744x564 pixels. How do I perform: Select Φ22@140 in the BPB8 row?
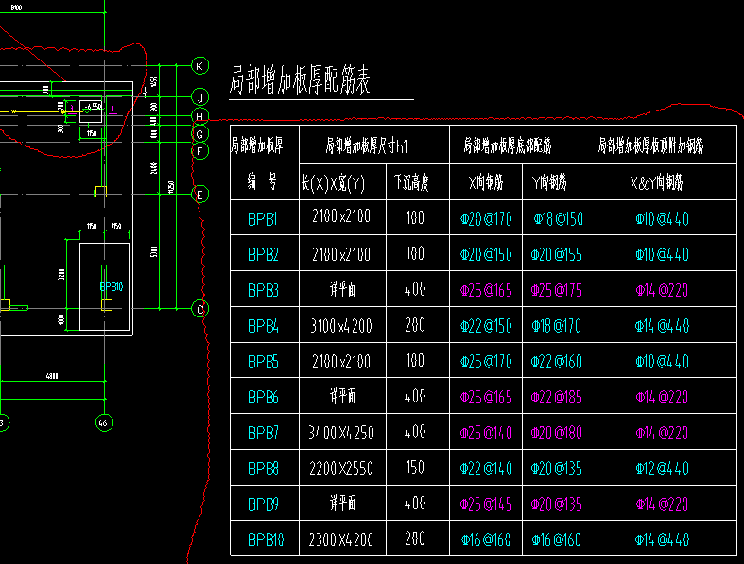[x=486, y=470]
